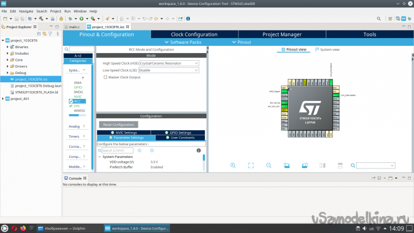This screenshot has width=414, height=233.
Task: Enable the Master Clock Output checkbox
Action: click(106, 77)
